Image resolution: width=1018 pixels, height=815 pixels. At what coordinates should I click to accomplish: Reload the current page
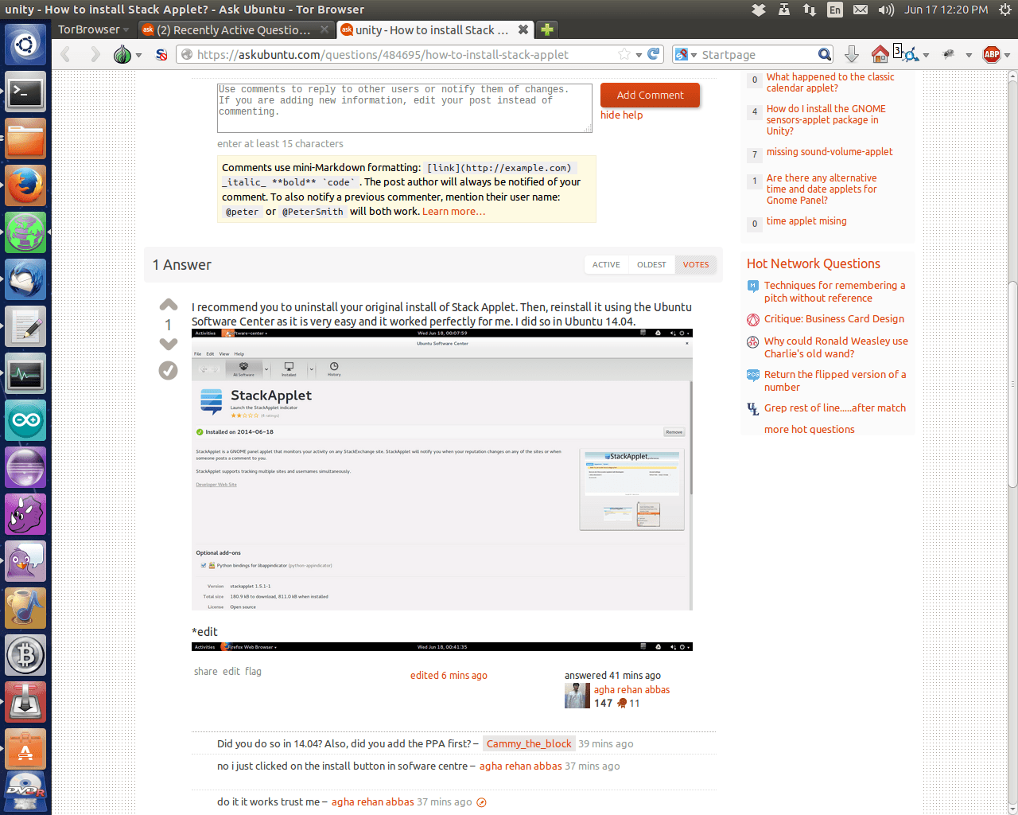click(x=654, y=54)
